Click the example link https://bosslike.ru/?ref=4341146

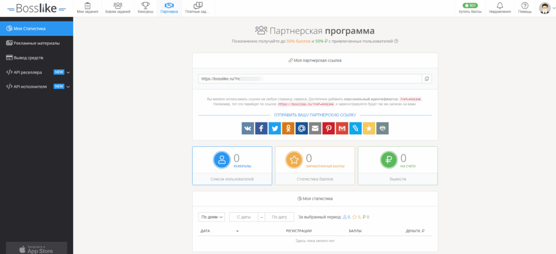point(306,105)
